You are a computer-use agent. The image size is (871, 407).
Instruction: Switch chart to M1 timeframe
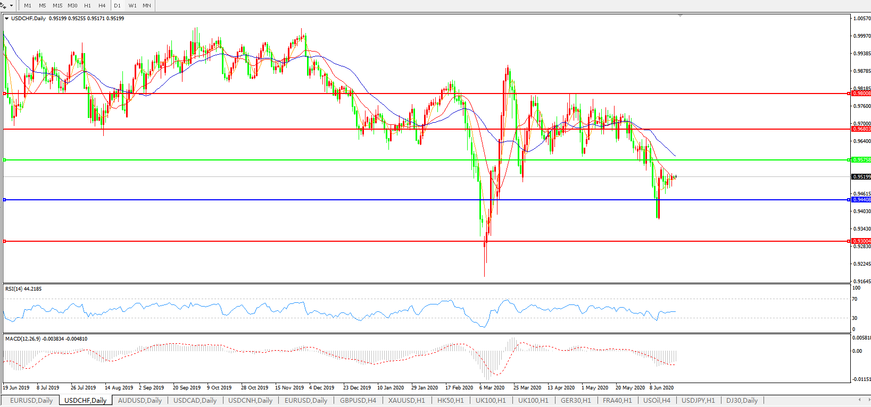click(28, 6)
